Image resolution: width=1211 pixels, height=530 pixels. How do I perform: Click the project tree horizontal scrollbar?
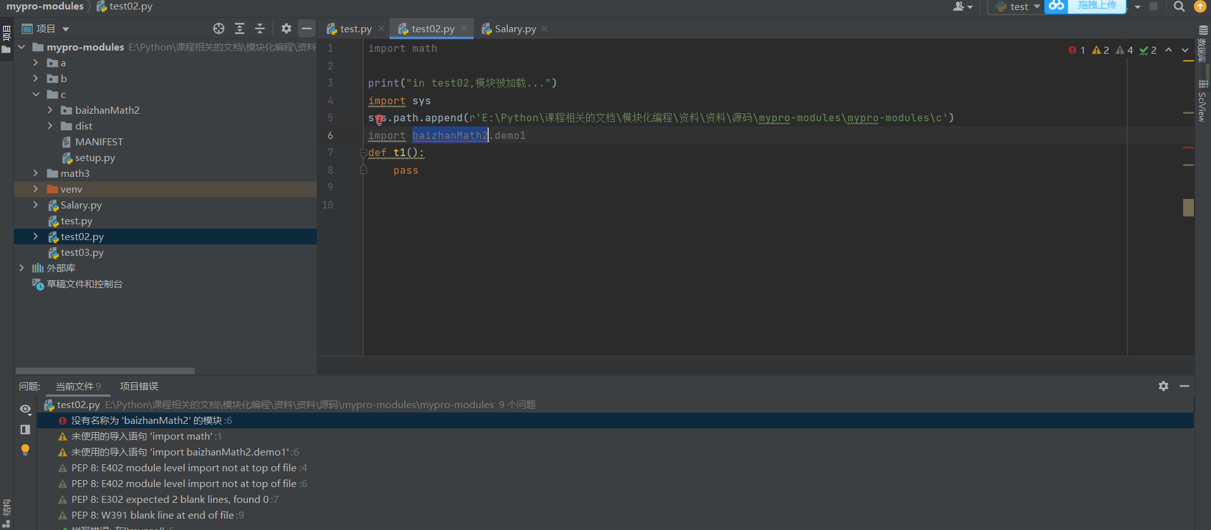click(x=105, y=371)
